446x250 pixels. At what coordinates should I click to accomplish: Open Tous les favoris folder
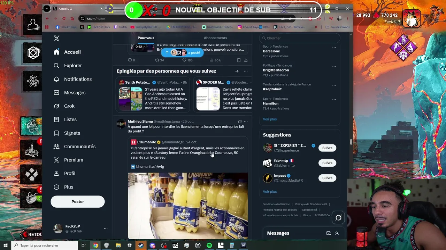pyautogui.click(x=337, y=27)
